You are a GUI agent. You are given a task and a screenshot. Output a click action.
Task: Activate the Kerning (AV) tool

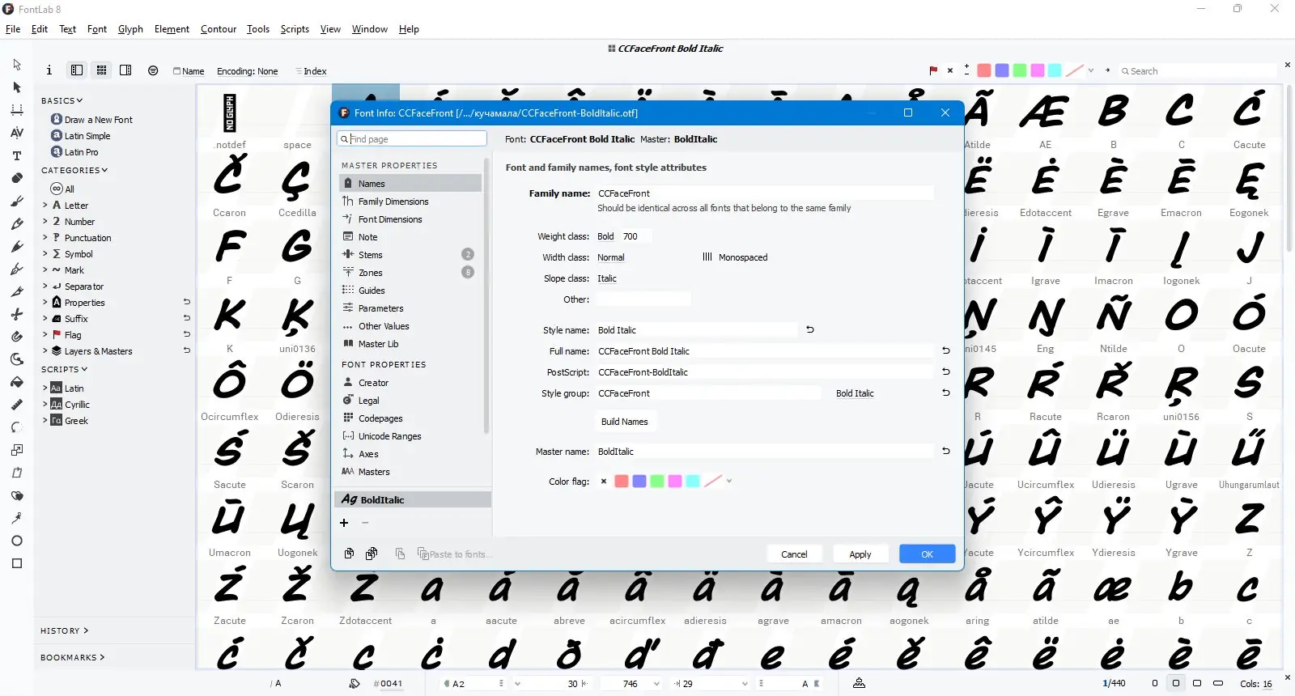pos(17,133)
